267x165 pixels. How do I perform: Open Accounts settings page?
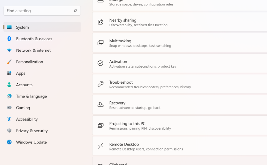point(42,85)
